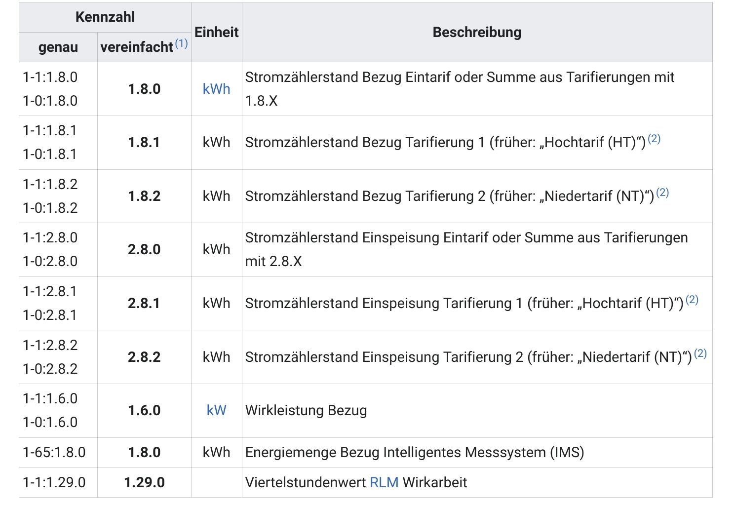Click the Beschreibung column header
Viewport: 734px width, 508px height.
pos(476,32)
